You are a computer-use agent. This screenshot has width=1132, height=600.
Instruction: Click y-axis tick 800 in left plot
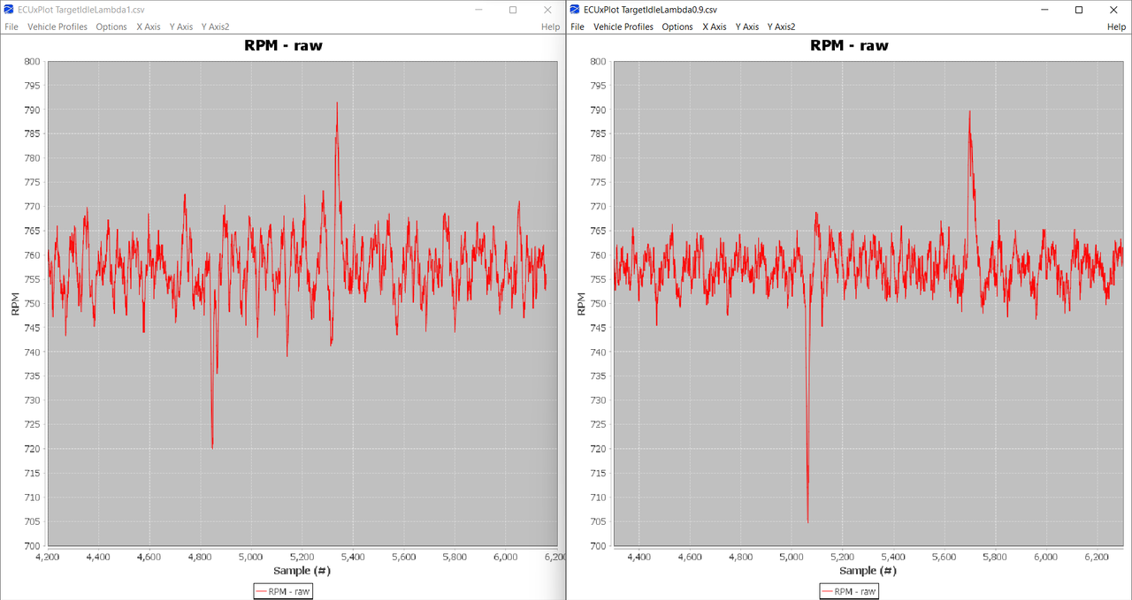(x=32, y=62)
